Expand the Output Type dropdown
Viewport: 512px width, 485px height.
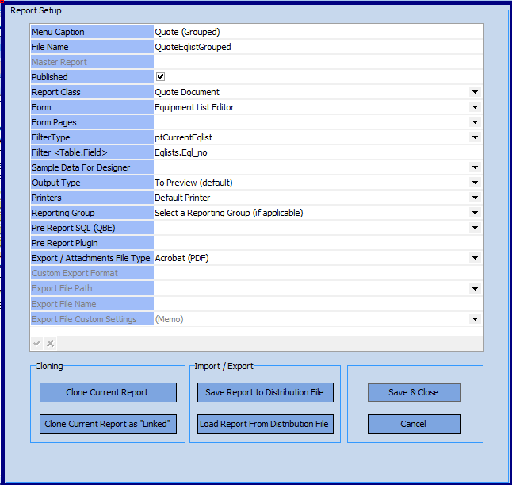[475, 183]
